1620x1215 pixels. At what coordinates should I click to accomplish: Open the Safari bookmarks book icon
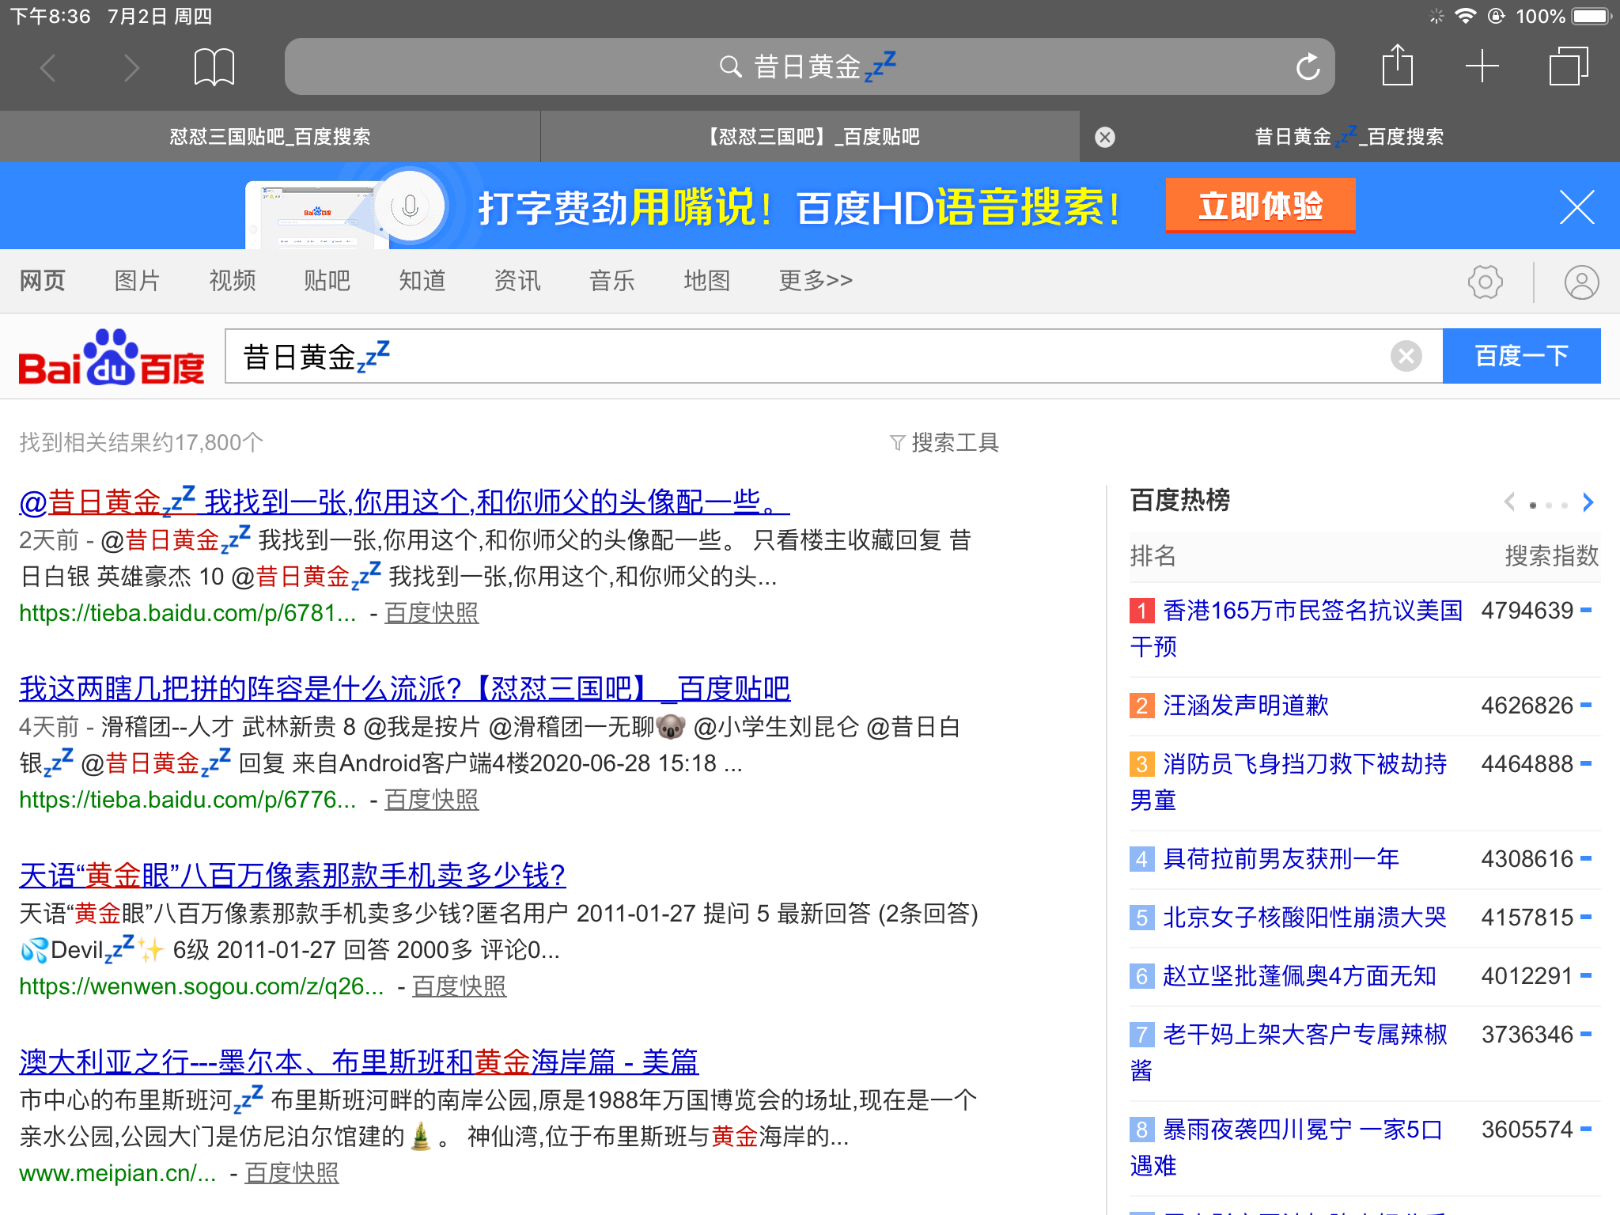(x=214, y=67)
